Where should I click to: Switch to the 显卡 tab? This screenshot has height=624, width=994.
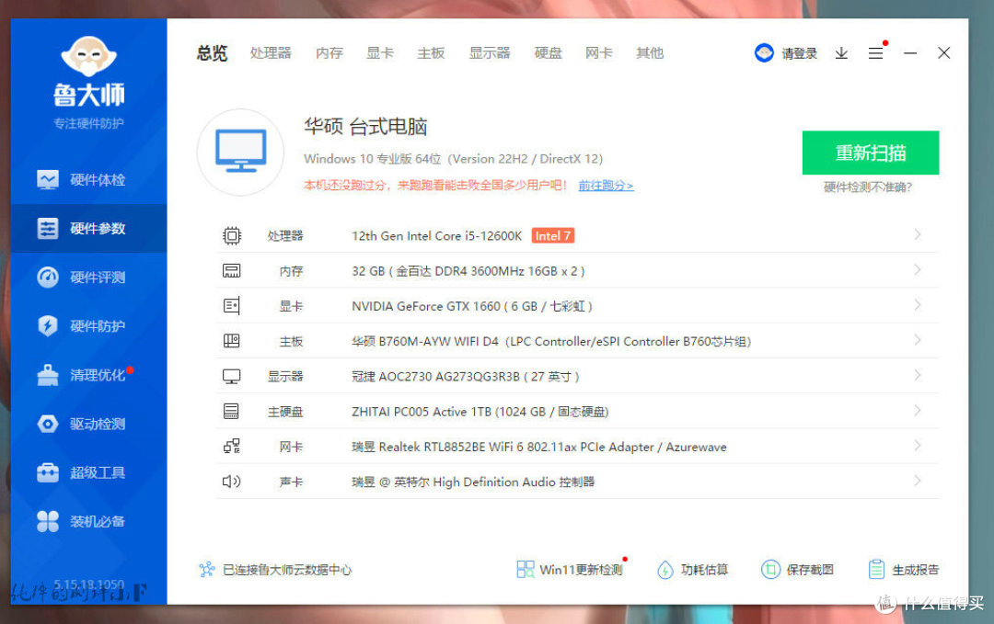pos(380,53)
